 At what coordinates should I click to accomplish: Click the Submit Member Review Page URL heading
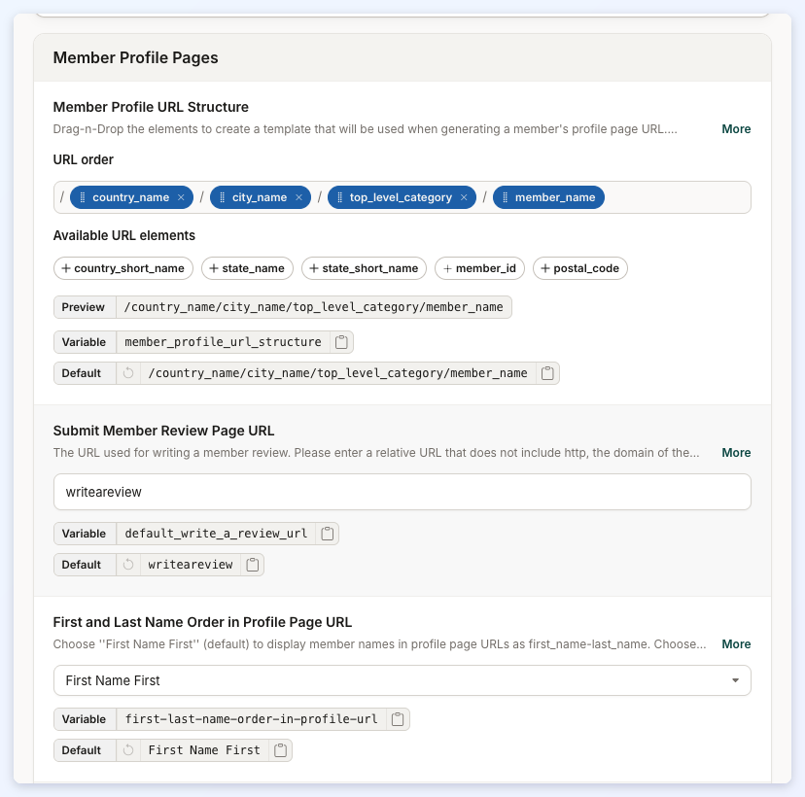tap(163, 432)
